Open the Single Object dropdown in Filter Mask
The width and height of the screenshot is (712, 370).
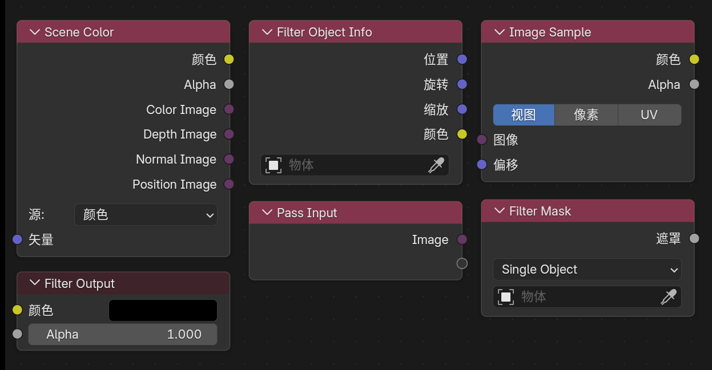[x=587, y=270]
